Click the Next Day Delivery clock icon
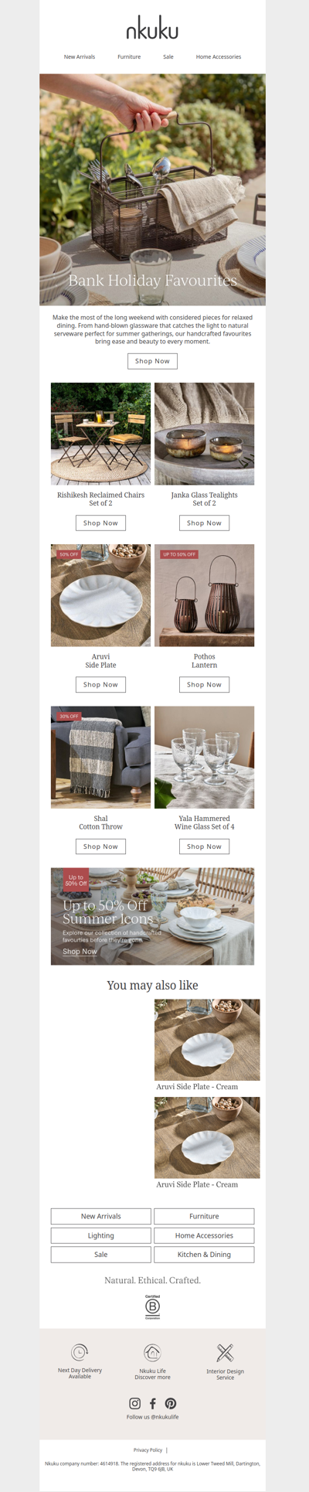309x1492 pixels. click(80, 1352)
